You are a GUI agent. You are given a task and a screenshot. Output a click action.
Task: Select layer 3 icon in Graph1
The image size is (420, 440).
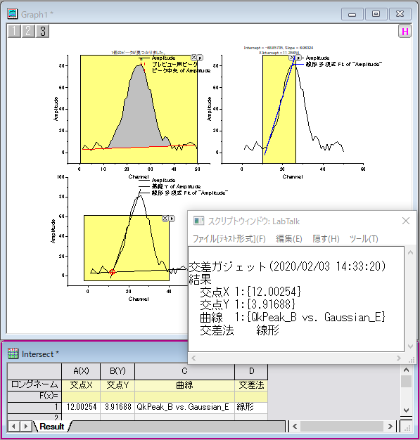click(x=43, y=31)
